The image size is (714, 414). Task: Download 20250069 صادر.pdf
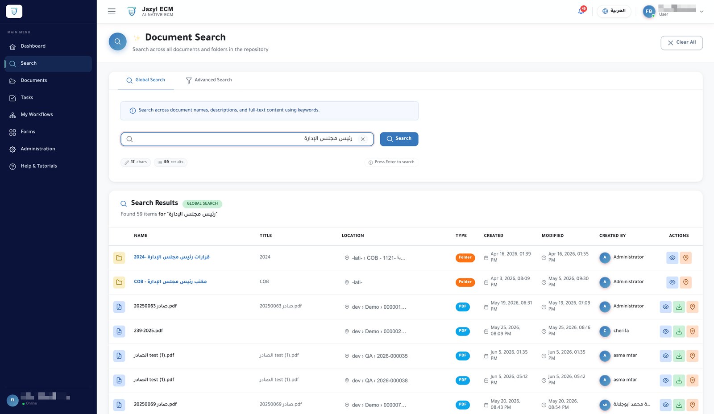pyautogui.click(x=679, y=405)
